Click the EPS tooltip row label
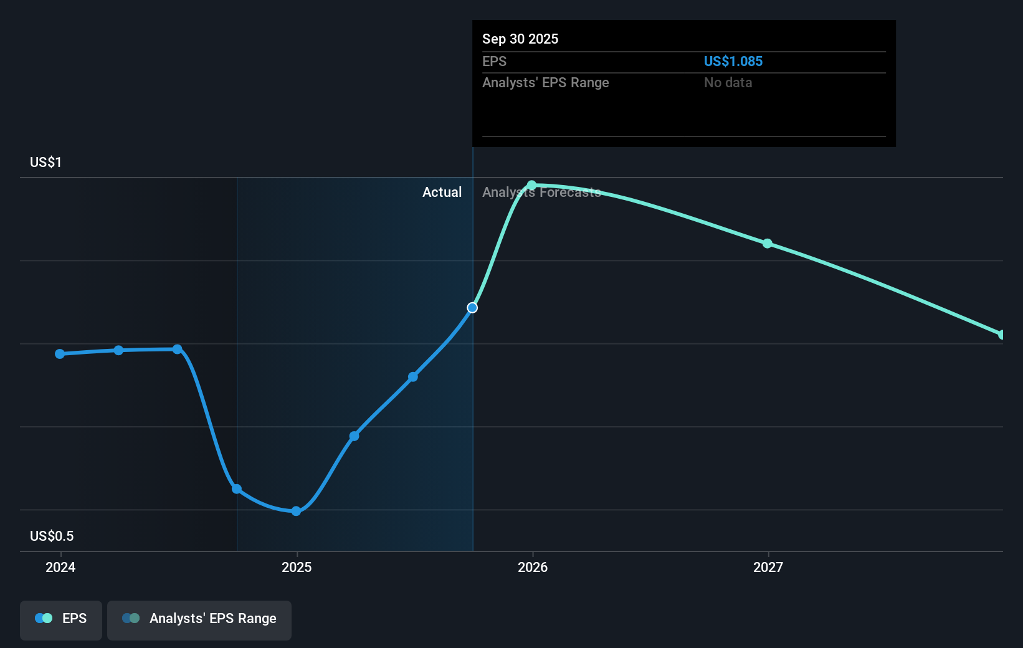Screen dimensions: 1023x648 point(495,61)
